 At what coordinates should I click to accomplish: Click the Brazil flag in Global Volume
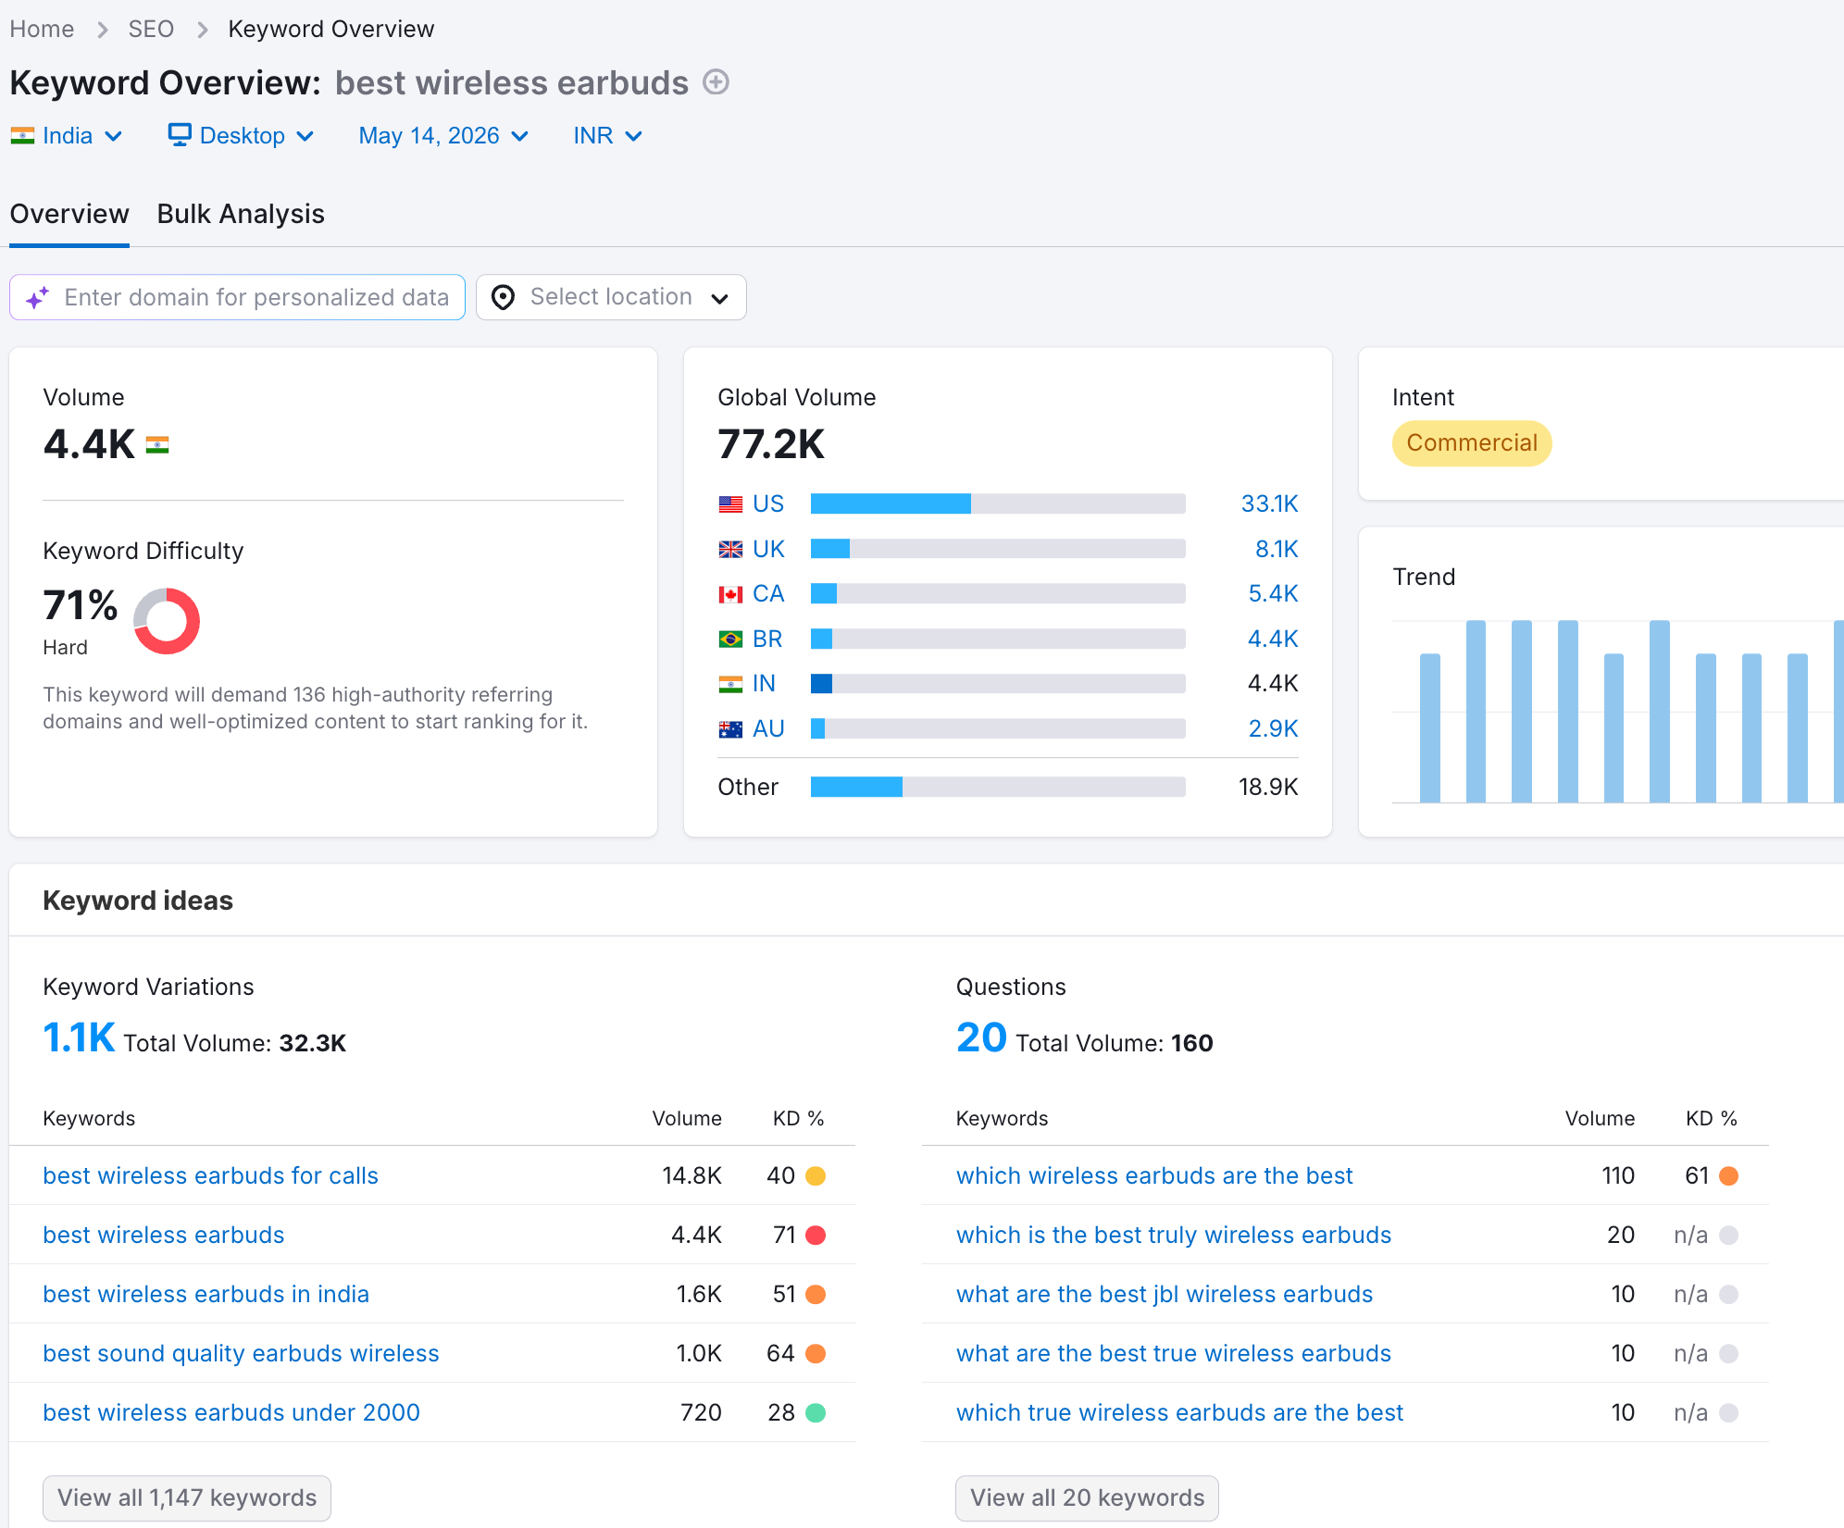click(730, 640)
